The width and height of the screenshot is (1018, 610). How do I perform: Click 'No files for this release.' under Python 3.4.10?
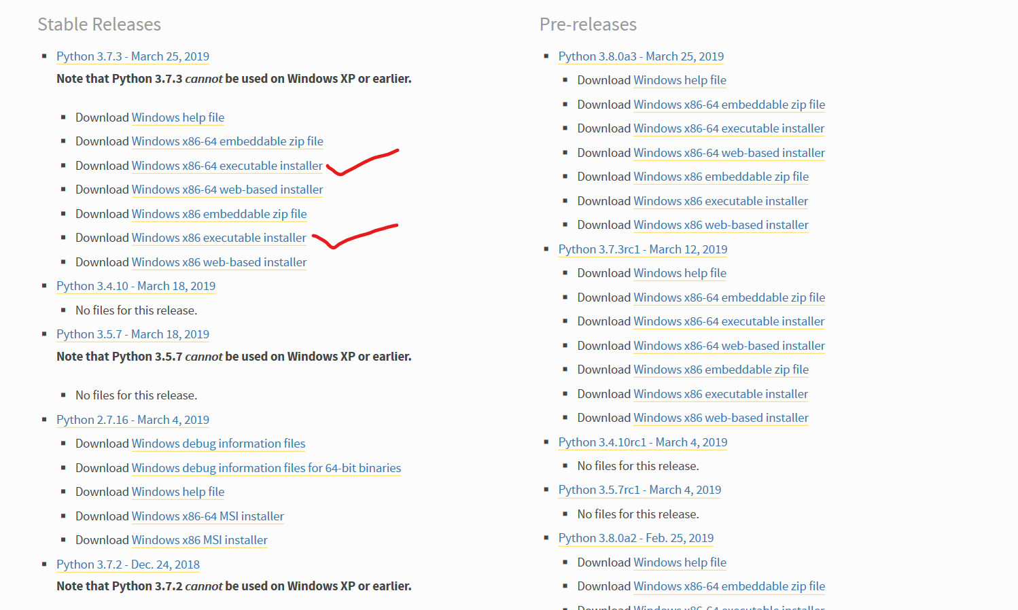click(x=137, y=310)
